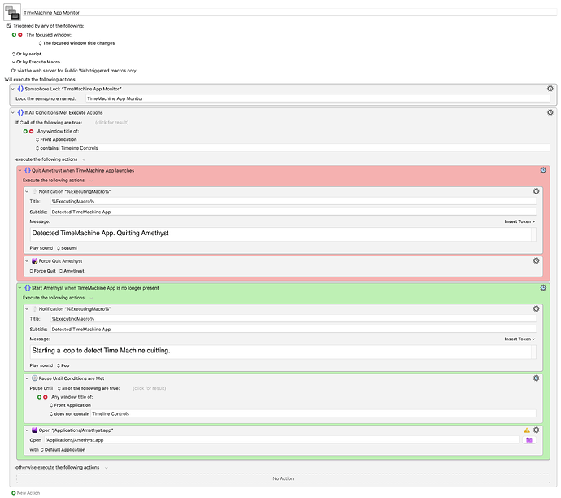Open the 'does not contain' comparison popup
This screenshot has width=561, height=498.
pos(69,414)
